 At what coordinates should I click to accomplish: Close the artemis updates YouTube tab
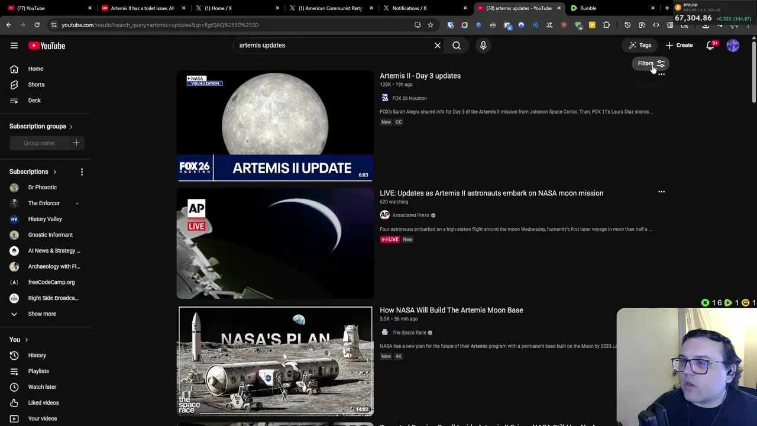click(x=558, y=8)
